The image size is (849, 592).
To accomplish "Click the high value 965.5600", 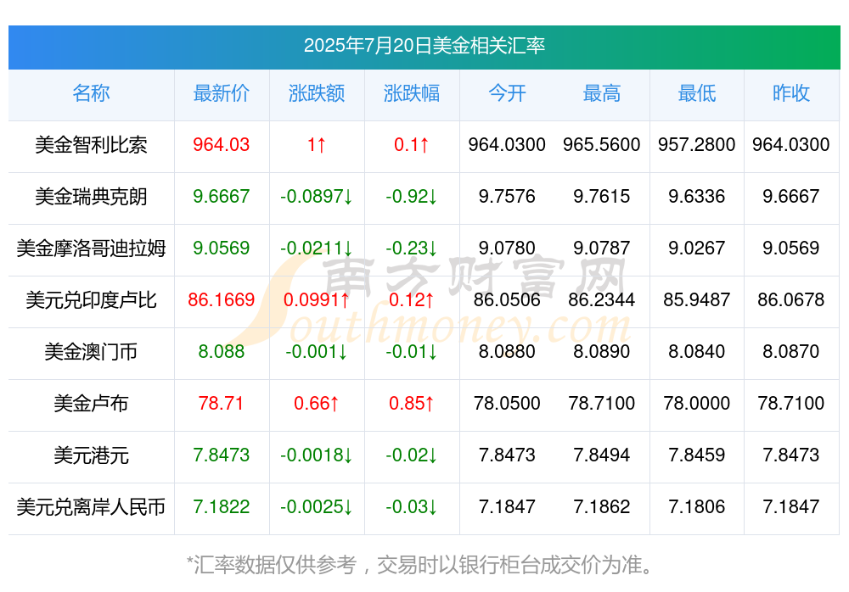I will tap(602, 144).
